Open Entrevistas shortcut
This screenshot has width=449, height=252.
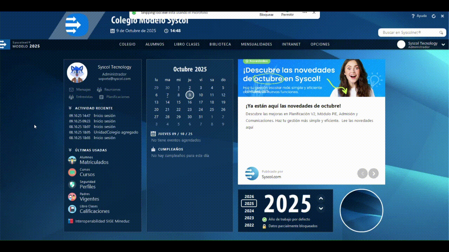pyautogui.click(x=81, y=97)
